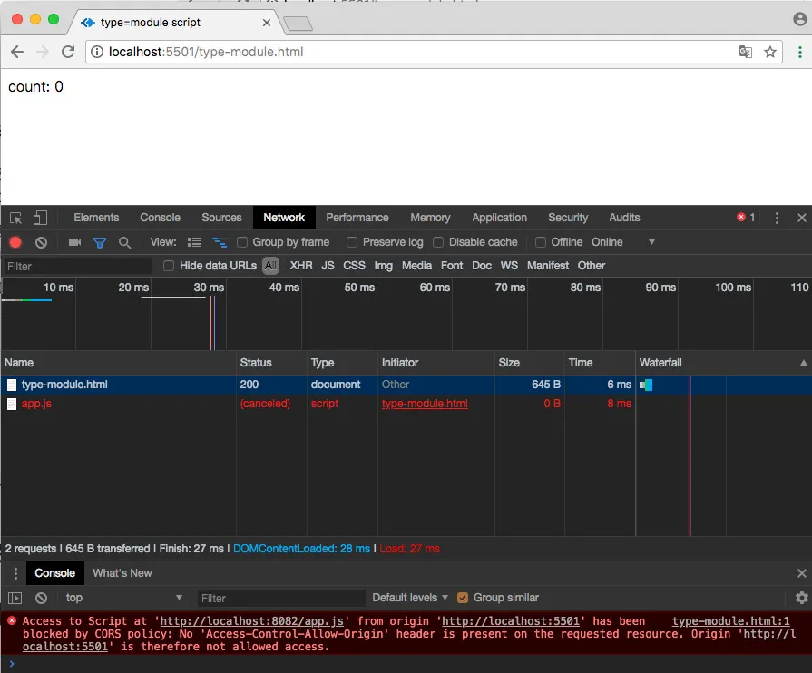Click the capture screenshots camera icon

pyautogui.click(x=75, y=242)
